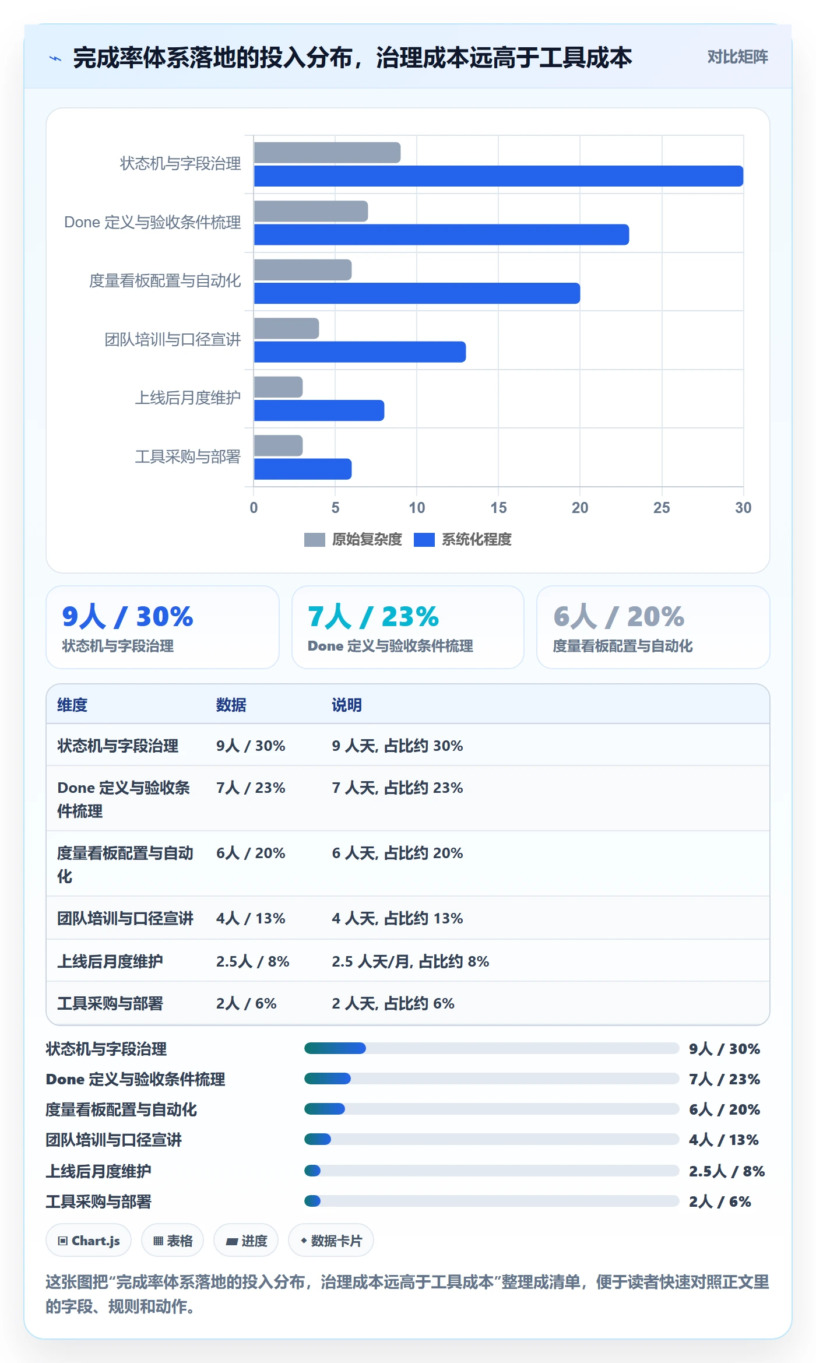This screenshot has height=1363, width=816.
Task: Select blue bar for 状态机与字段治理
Action: click(x=498, y=176)
